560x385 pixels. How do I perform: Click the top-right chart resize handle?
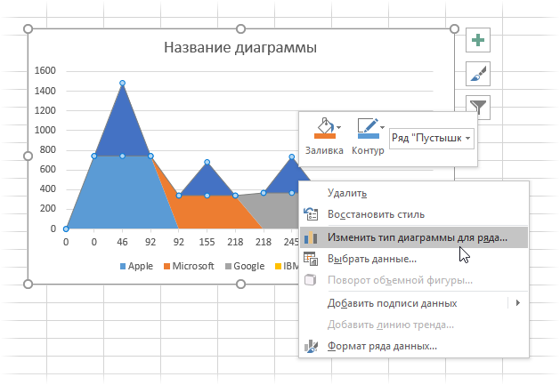[454, 29]
